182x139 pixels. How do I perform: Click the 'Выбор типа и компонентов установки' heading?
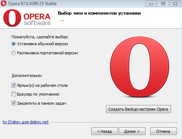pos(99,13)
